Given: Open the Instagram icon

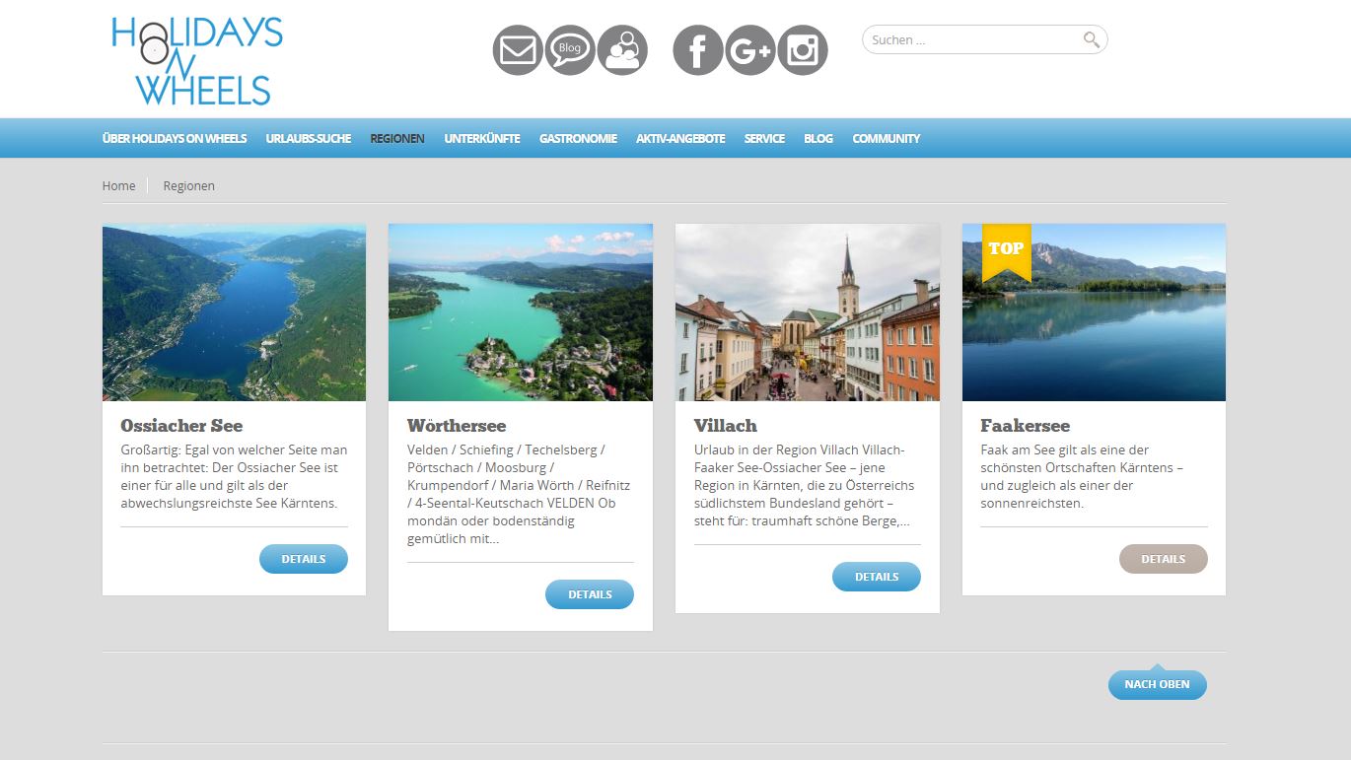Looking at the screenshot, I should (x=803, y=50).
